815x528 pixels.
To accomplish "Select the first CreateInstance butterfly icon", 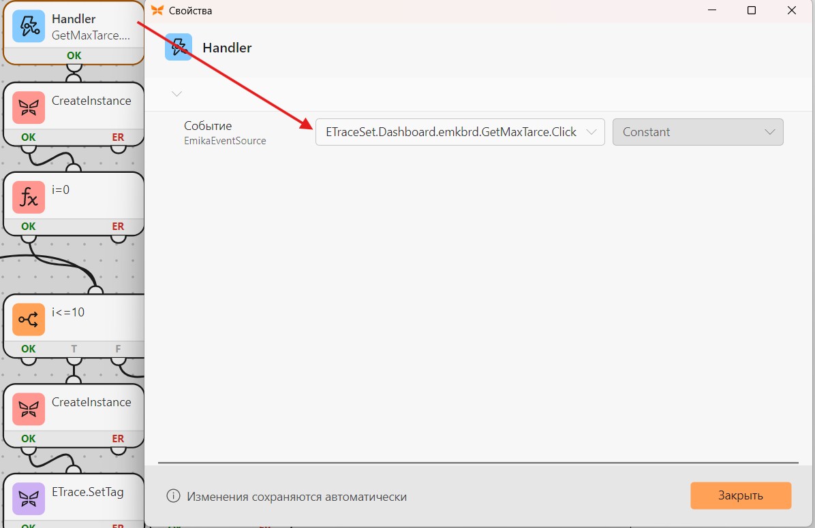I will click(x=29, y=108).
